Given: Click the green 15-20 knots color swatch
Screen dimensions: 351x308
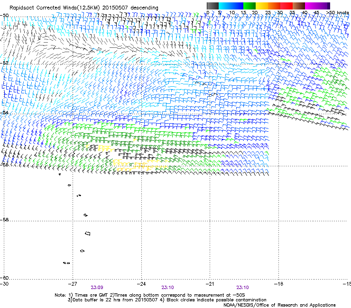Looking at the screenshot, I should coord(249,6).
